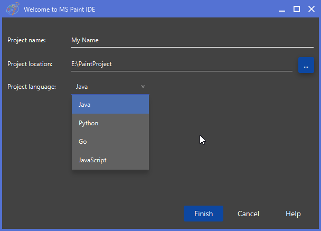Choose Python as project language
This screenshot has width=321, height=231.
pyautogui.click(x=110, y=123)
